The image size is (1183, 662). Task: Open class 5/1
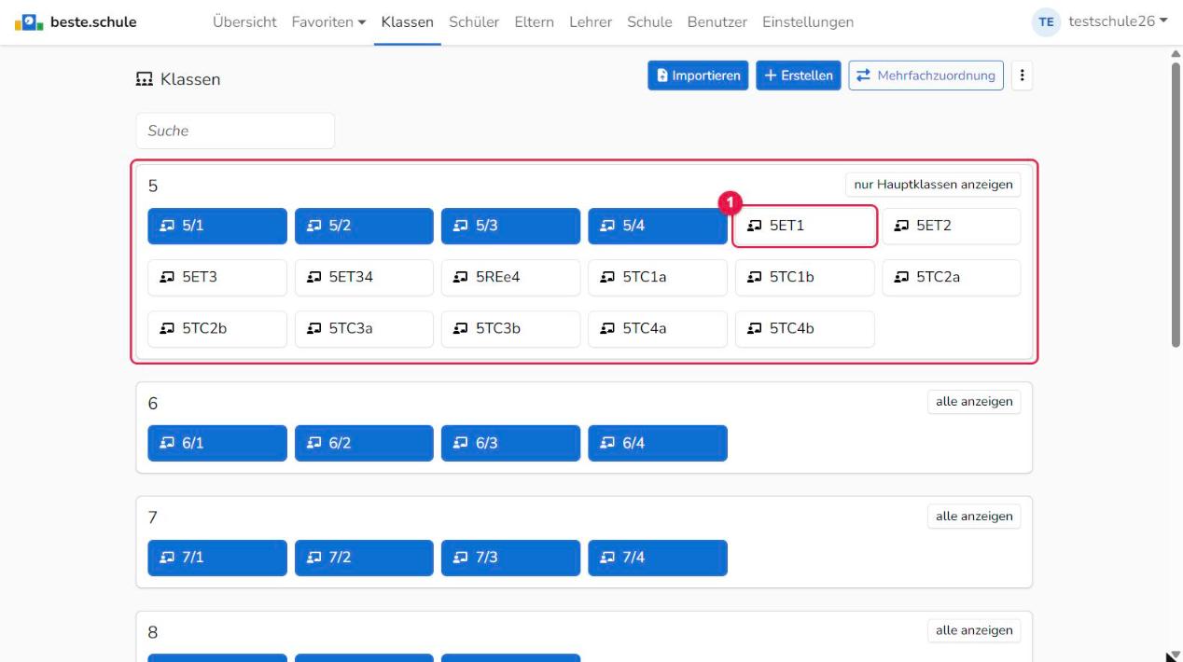pyautogui.click(x=217, y=226)
